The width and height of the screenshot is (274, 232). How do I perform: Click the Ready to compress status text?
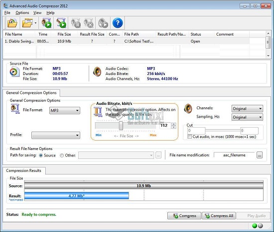[x=39, y=215]
